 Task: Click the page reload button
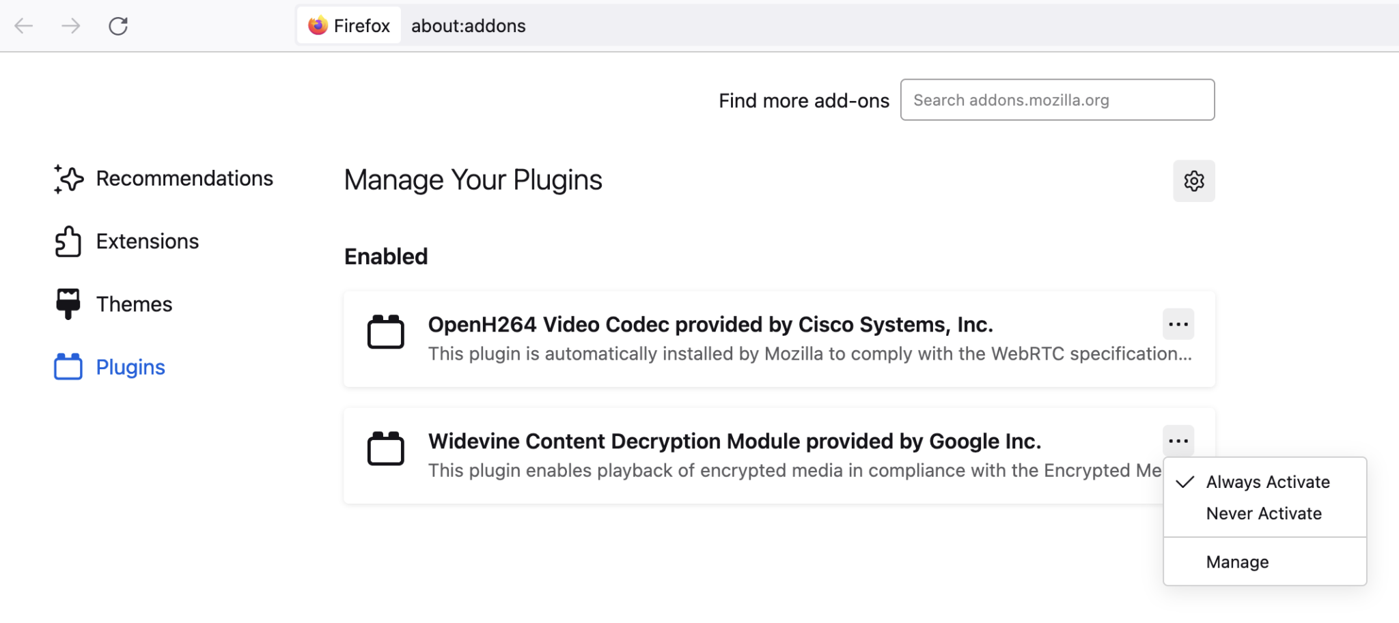coord(118,25)
